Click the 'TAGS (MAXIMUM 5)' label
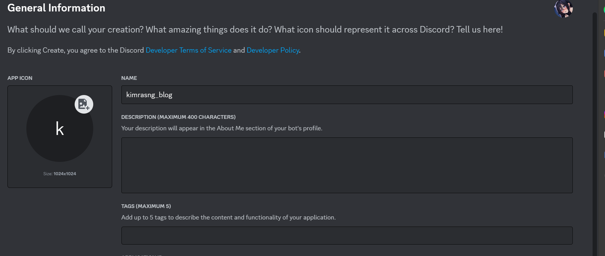 [x=146, y=206]
